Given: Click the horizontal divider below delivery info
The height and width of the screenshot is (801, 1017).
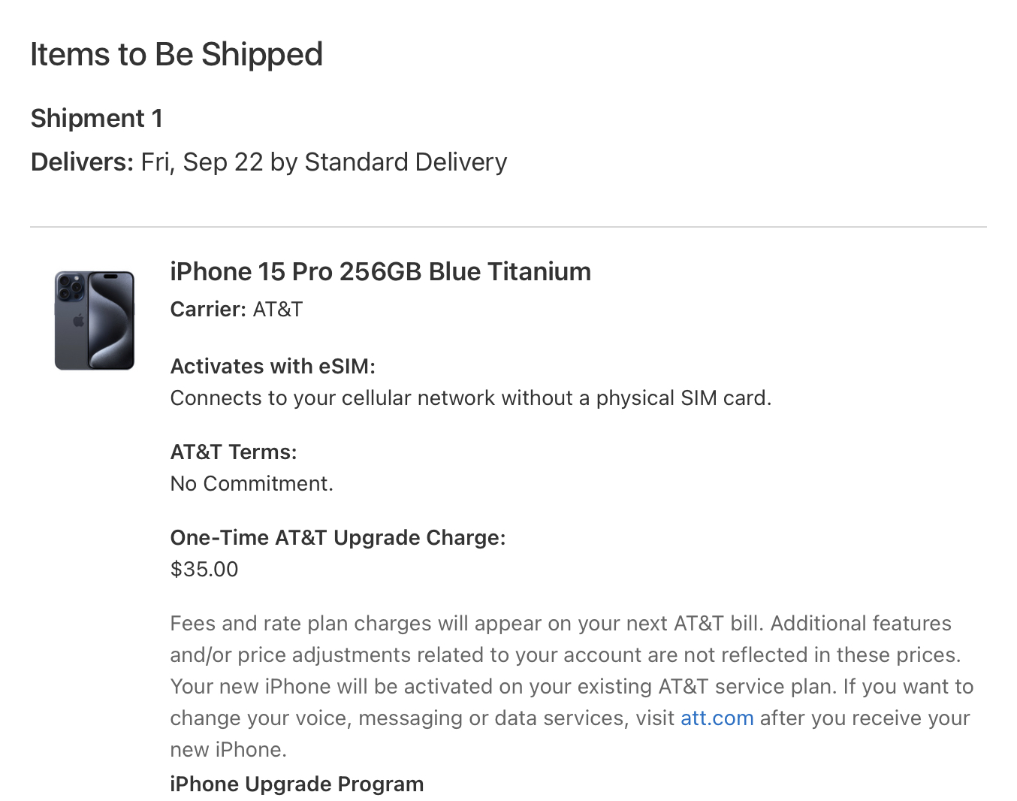Looking at the screenshot, I should pyautogui.click(x=508, y=227).
